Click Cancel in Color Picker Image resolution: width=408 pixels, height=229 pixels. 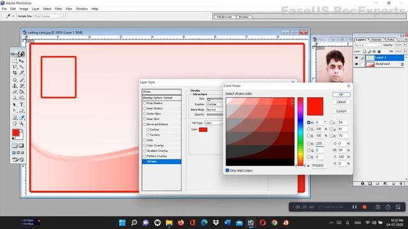point(341,102)
